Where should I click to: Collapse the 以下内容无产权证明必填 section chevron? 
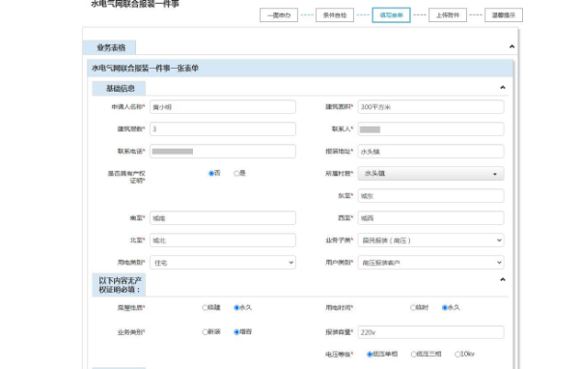point(503,279)
